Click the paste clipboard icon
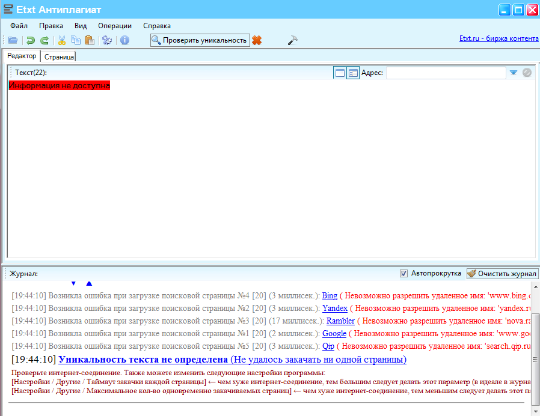Viewport: 540px width, 416px height. point(90,40)
